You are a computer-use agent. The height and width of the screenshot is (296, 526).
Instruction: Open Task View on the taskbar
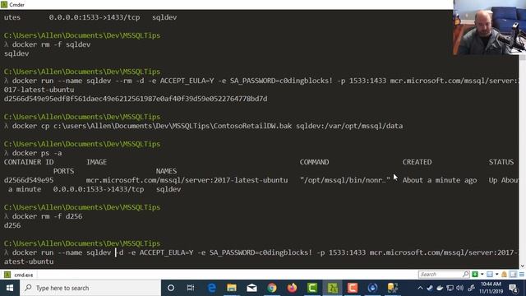(191, 288)
